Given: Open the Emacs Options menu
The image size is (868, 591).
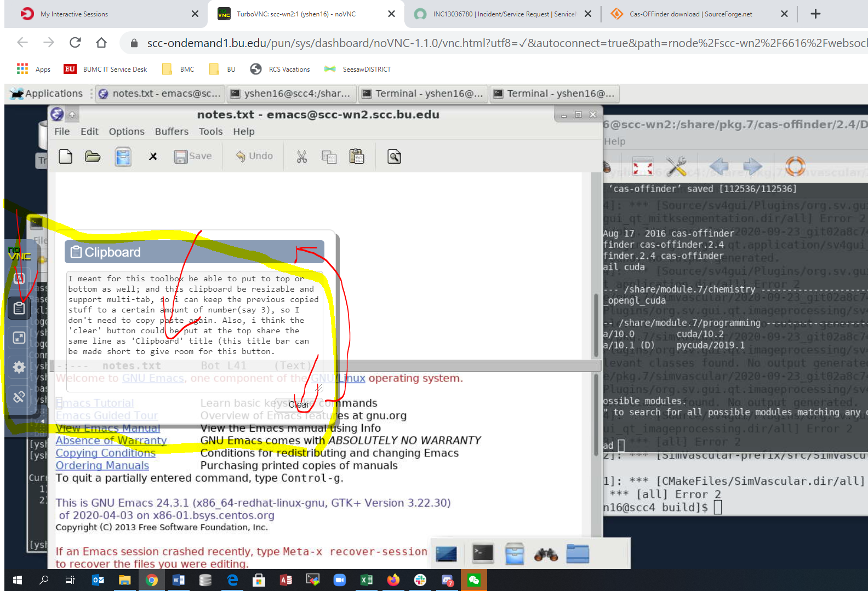Looking at the screenshot, I should tap(127, 131).
